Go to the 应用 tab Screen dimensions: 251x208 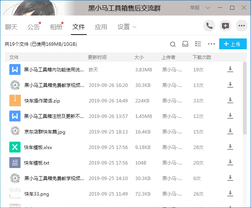pyautogui.click(x=101, y=27)
